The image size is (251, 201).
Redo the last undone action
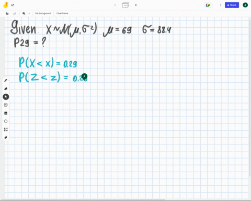tap(15, 14)
